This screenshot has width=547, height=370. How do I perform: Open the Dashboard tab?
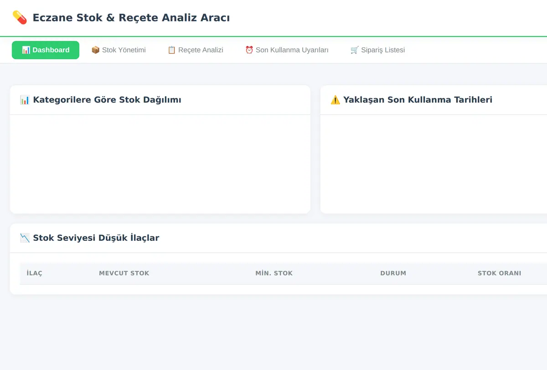46,50
